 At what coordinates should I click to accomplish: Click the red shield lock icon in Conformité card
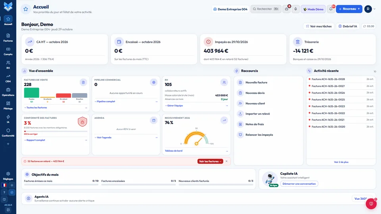(83, 122)
